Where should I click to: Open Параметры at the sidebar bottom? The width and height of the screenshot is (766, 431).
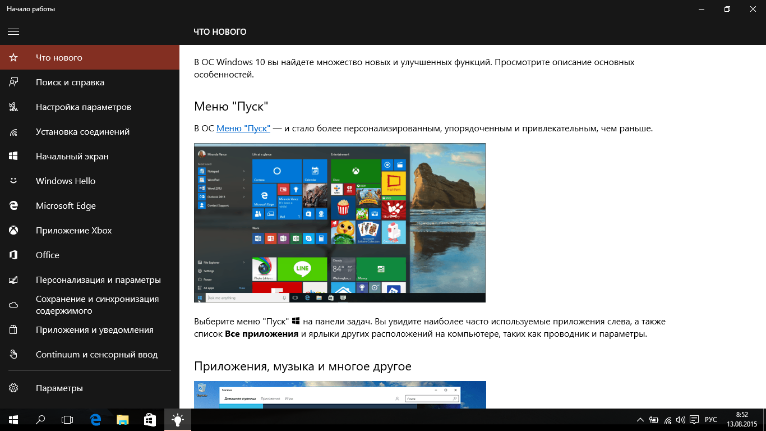(90, 388)
